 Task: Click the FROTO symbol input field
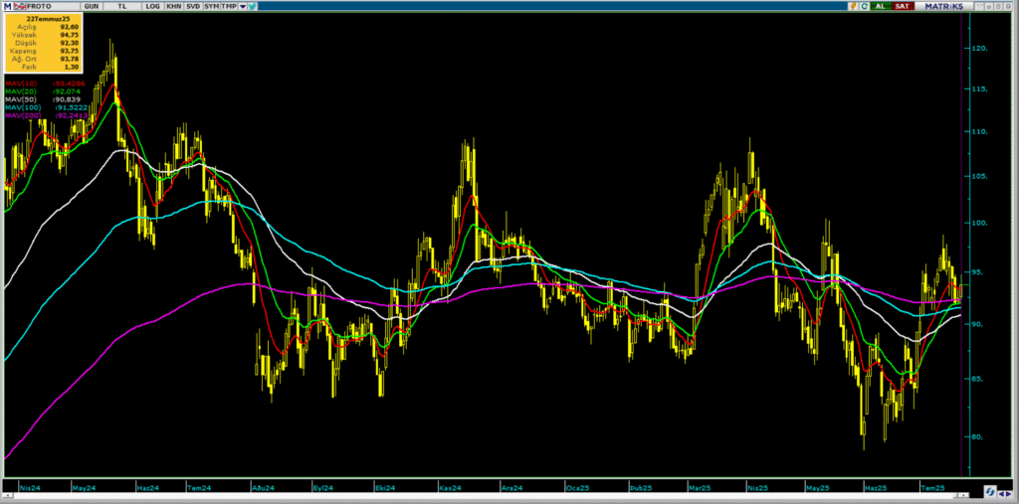[x=38, y=6]
